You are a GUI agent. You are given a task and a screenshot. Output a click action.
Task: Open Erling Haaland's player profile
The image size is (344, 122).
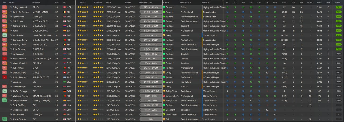click(20, 7)
